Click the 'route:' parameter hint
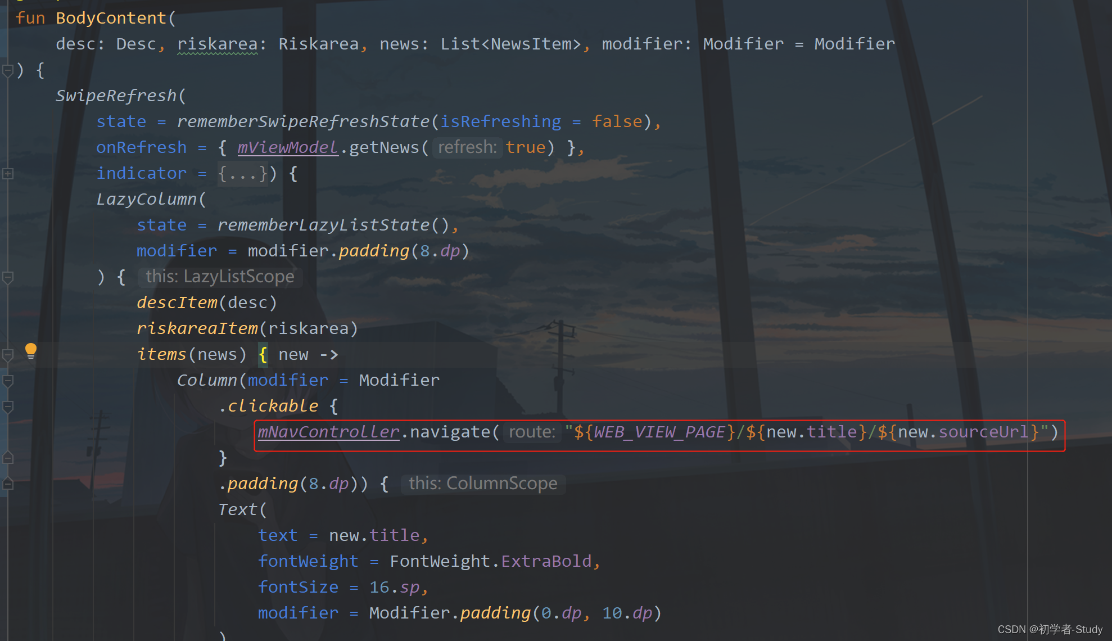 (532, 432)
